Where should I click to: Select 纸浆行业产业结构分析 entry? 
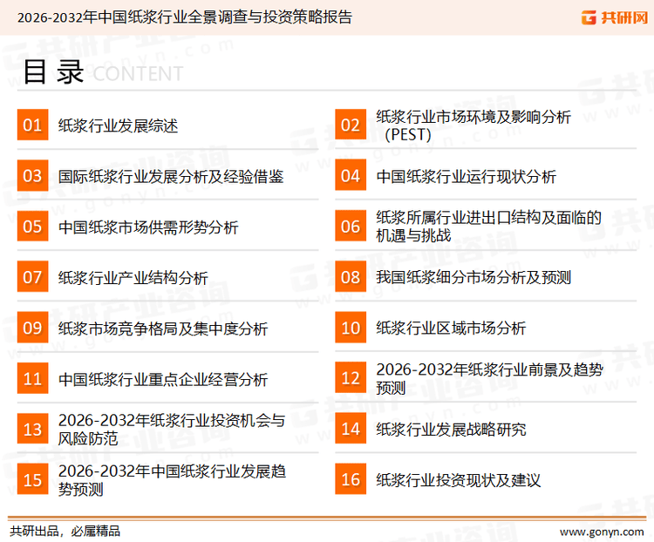click(x=133, y=278)
